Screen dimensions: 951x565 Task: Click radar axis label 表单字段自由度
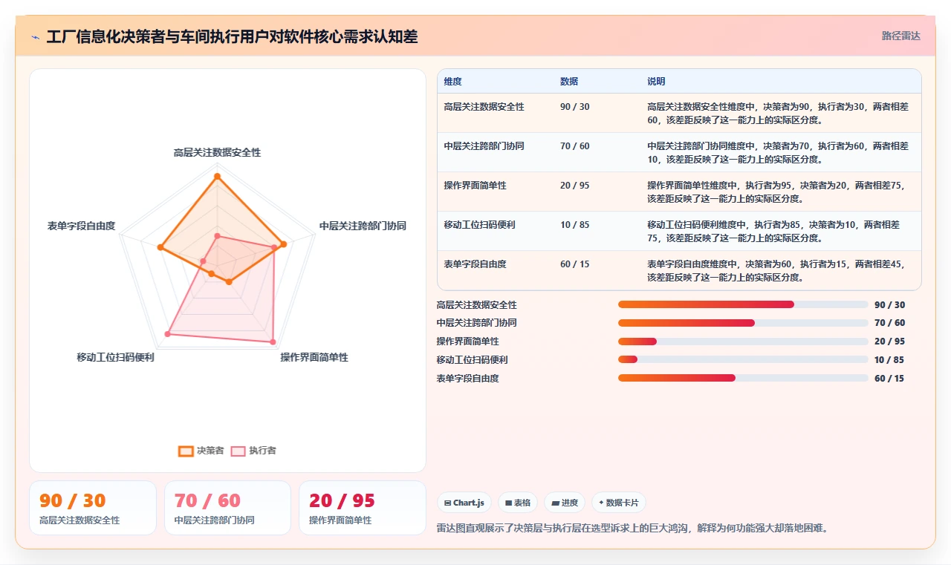point(81,226)
